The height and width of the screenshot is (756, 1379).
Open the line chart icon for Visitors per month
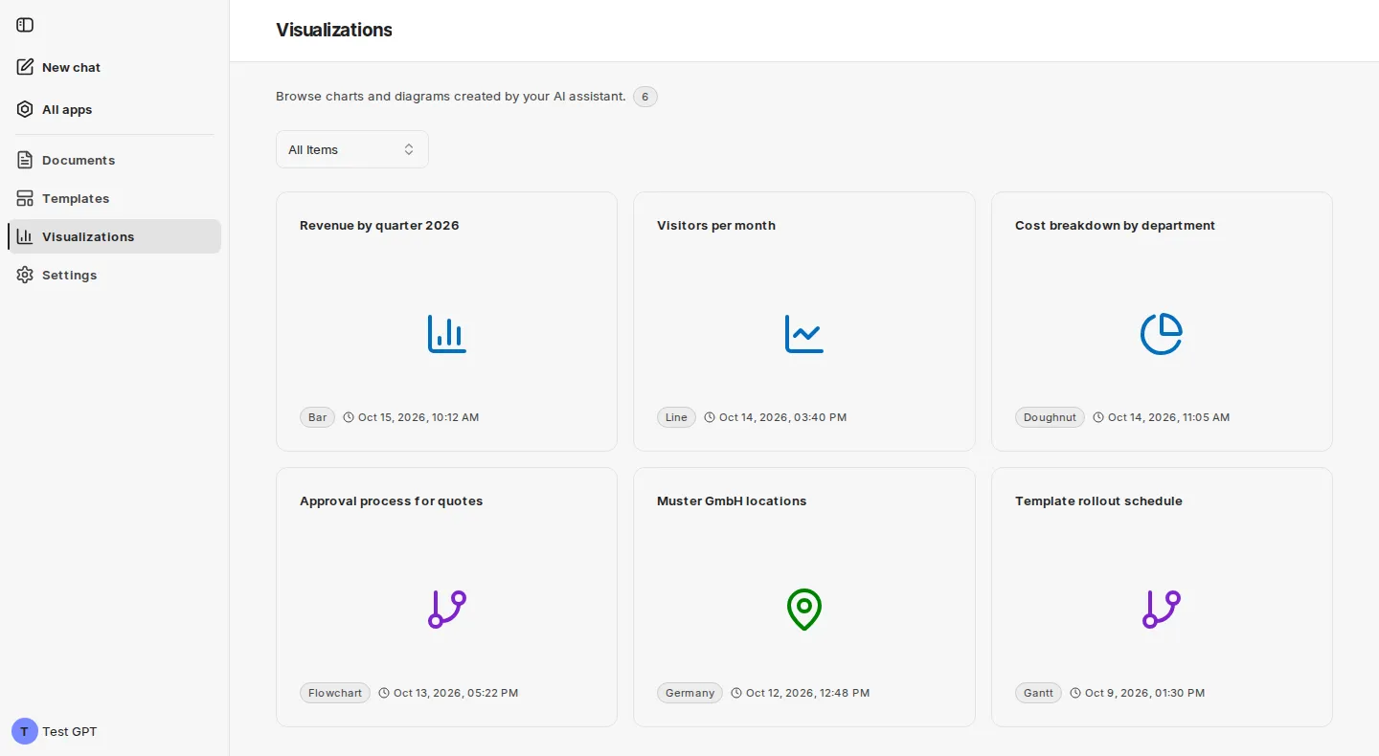pyautogui.click(x=804, y=333)
